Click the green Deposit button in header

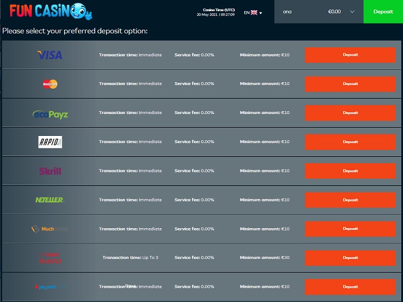point(383,11)
